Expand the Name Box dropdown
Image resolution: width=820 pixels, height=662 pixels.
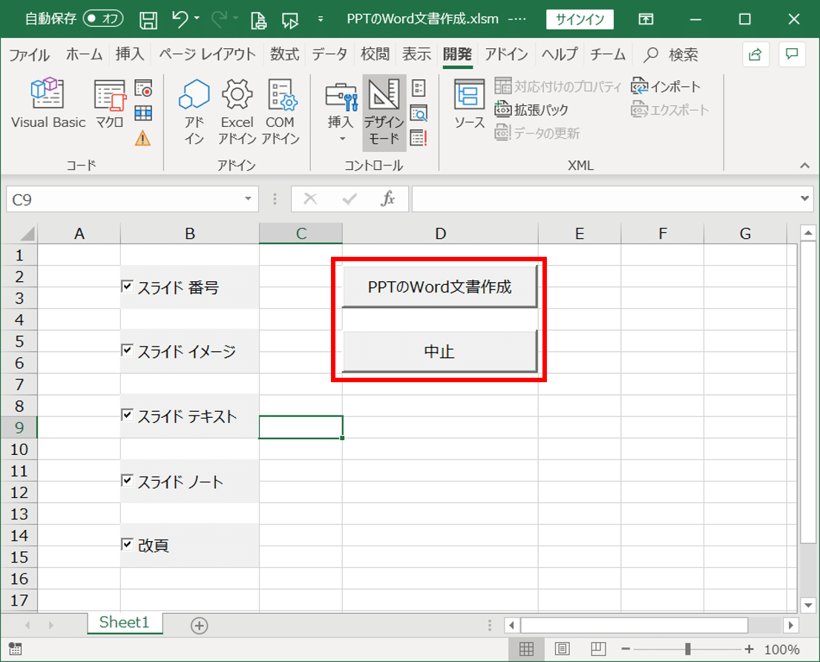[248, 199]
